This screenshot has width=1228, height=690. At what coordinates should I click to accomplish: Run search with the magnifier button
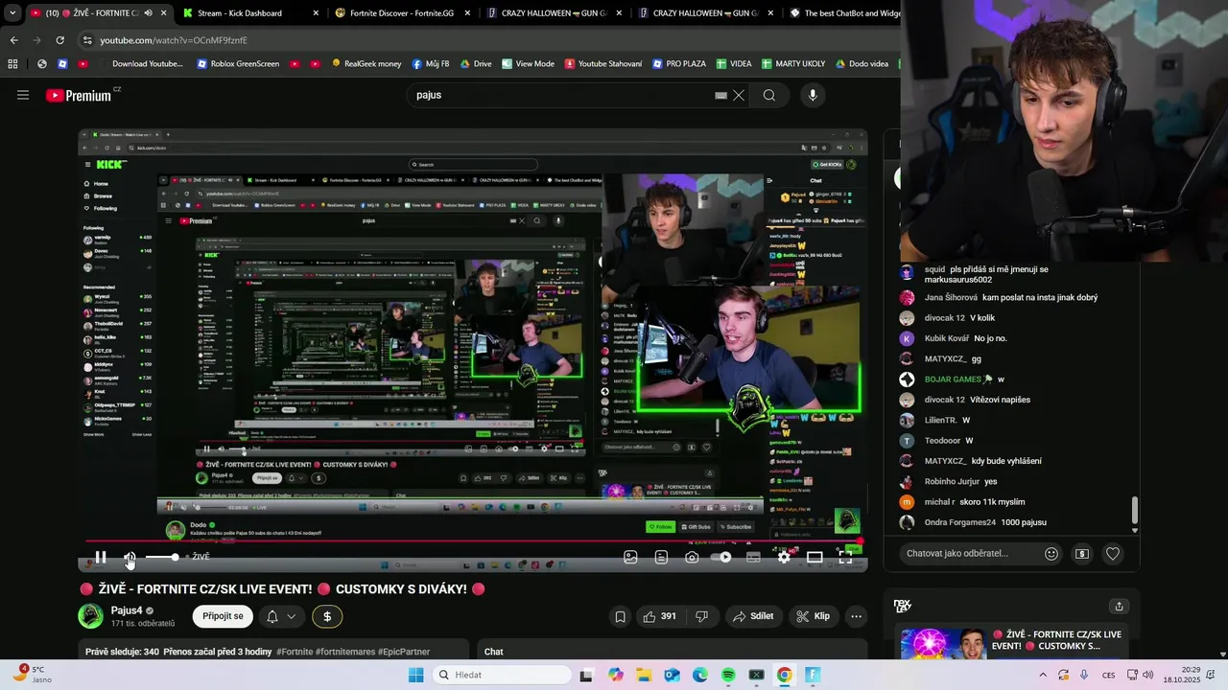point(769,95)
